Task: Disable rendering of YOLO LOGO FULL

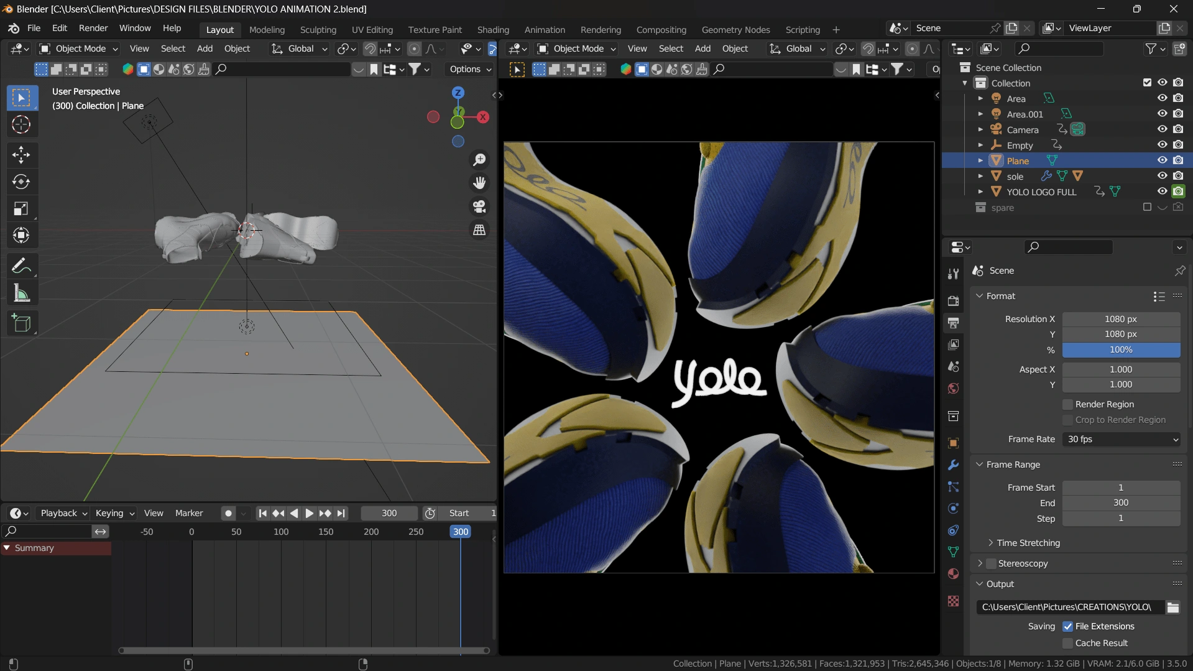Action: (x=1178, y=192)
